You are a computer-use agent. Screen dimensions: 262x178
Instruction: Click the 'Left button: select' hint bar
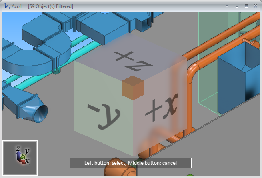130,163
